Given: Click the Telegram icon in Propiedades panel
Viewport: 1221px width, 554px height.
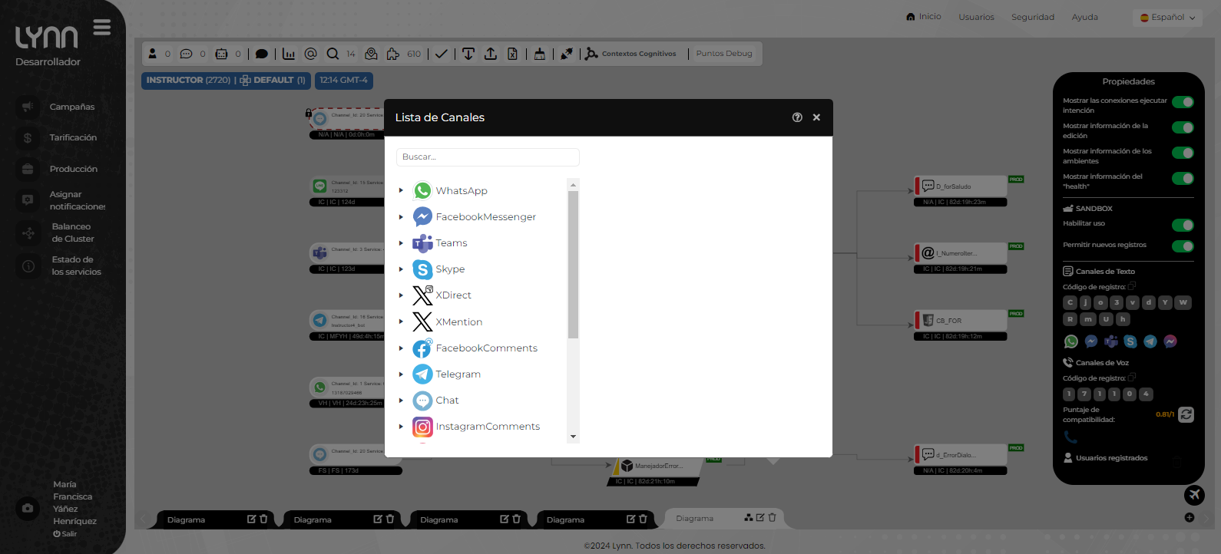Looking at the screenshot, I should [x=1150, y=341].
